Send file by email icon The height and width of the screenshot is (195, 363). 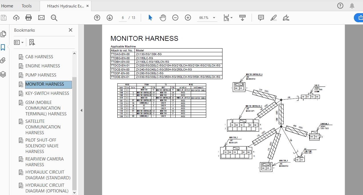(41, 18)
